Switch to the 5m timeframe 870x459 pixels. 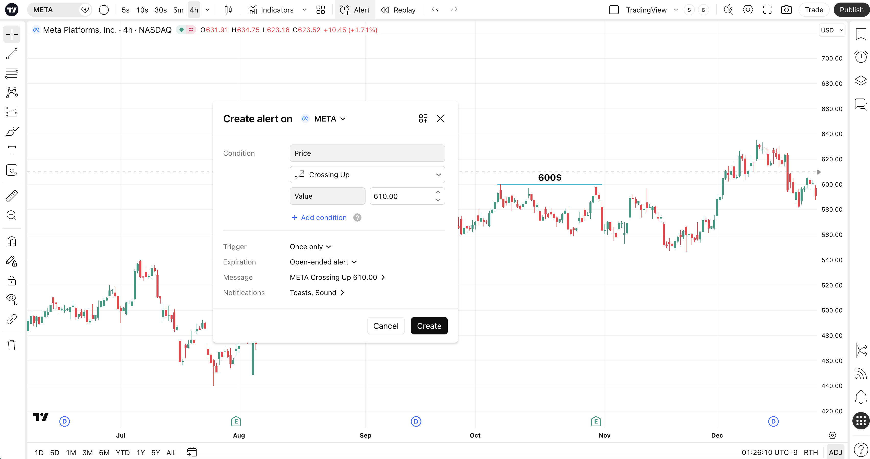click(x=178, y=10)
